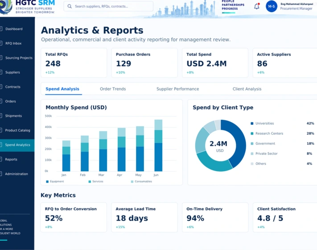Screen dimensions: 317x250
Task: Click the Universities legend color square
Action: coord(252,123)
